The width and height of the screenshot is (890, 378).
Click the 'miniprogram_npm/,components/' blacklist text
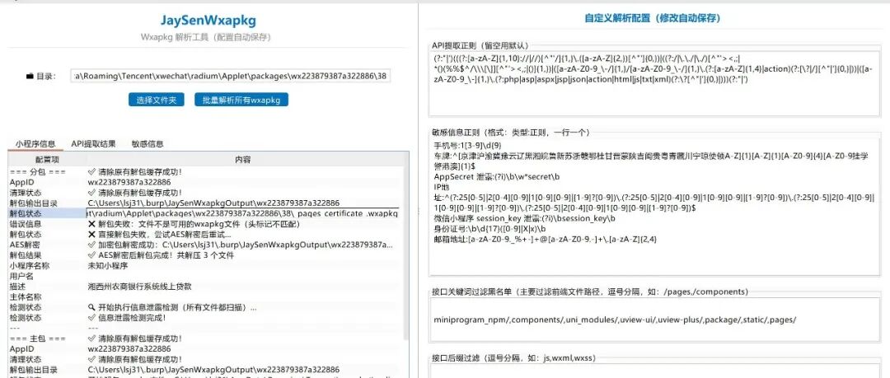[615, 320]
